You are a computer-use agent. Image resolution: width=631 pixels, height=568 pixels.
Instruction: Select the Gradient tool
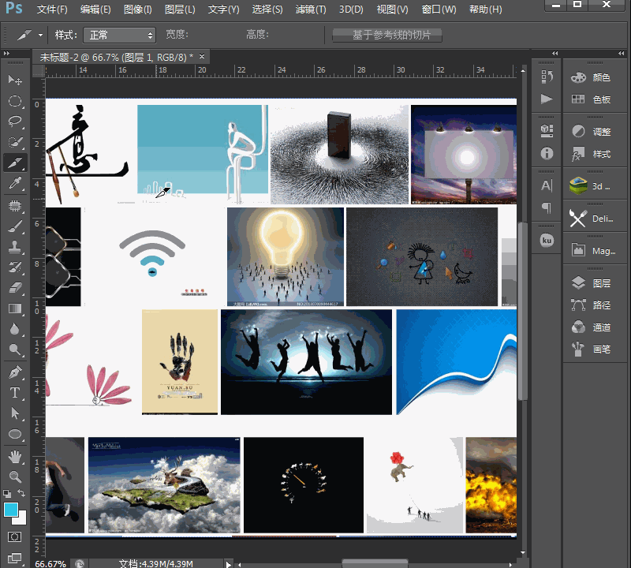coord(15,308)
